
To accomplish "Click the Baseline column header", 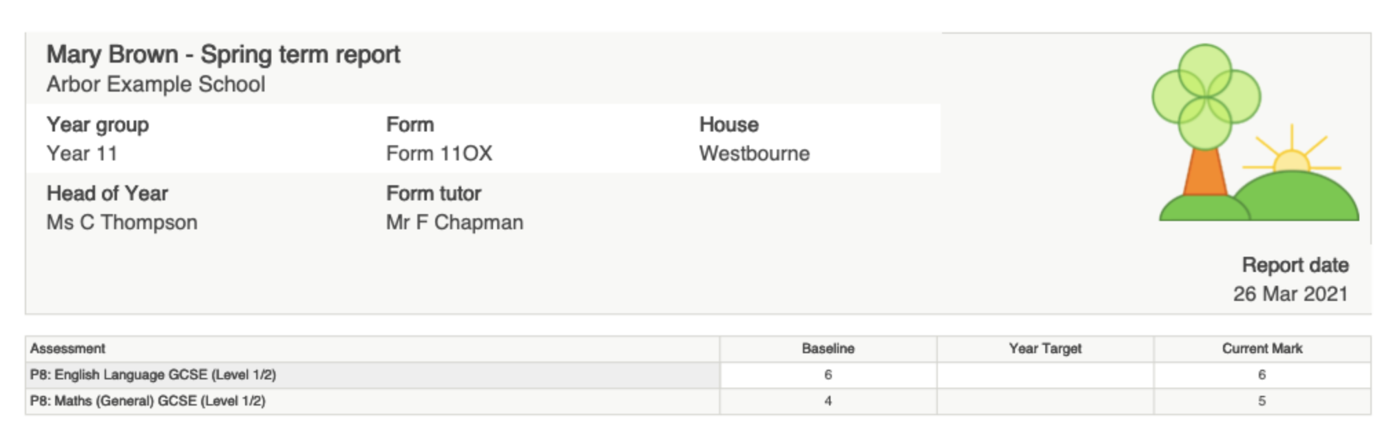I will (x=828, y=348).
